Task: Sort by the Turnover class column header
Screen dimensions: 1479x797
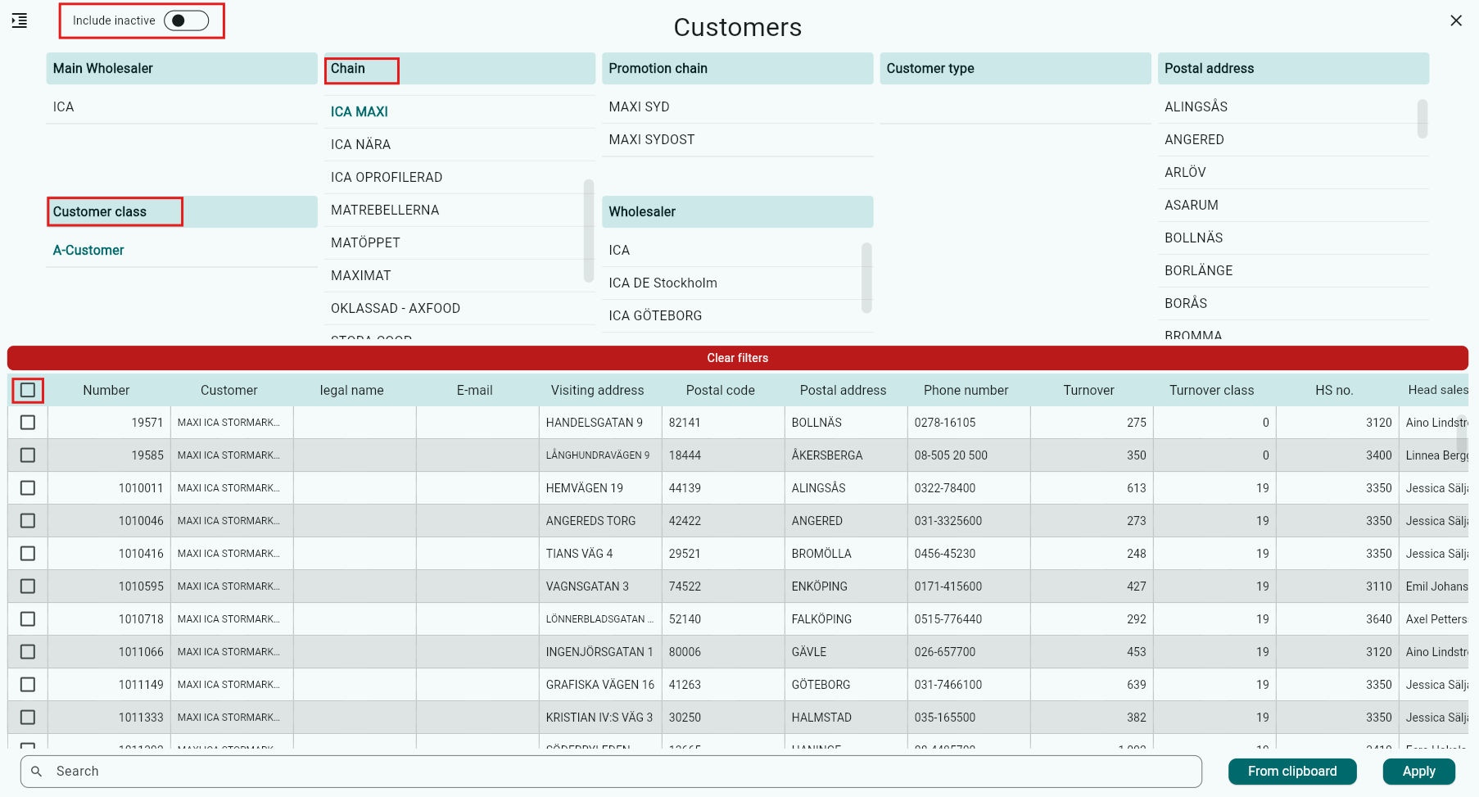Action: 1212,390
